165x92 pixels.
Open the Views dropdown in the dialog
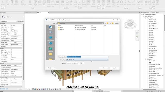(117, 23)
